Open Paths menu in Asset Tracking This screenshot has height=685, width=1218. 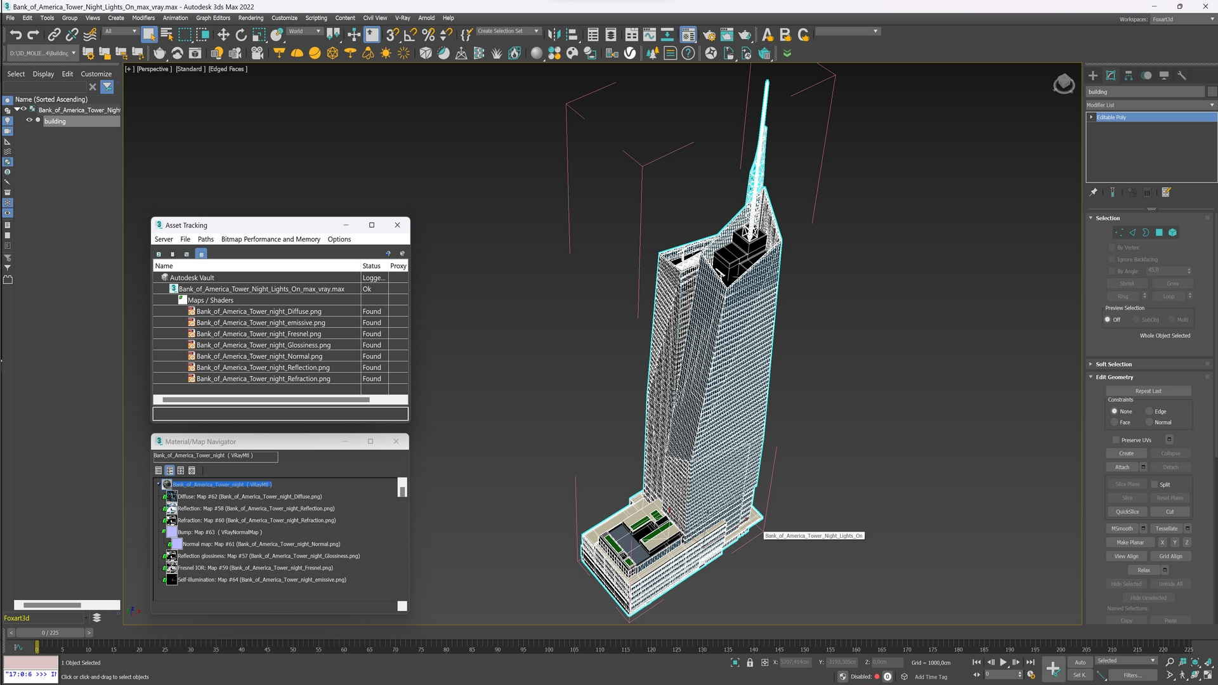point(206,239)
